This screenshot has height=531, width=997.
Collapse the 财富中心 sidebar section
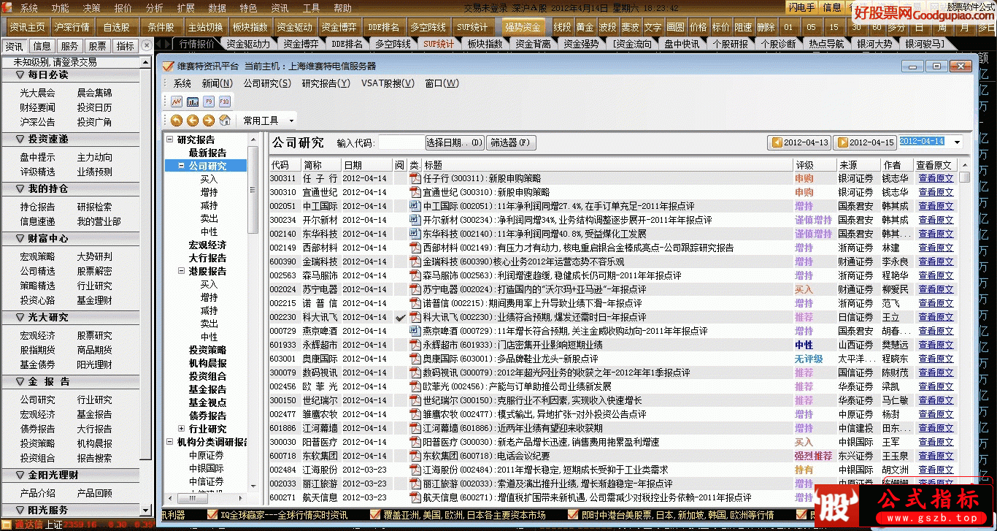coord(20,238)
